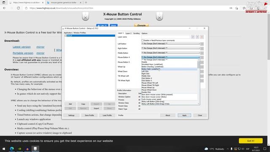Click the About button

[x=168, y=115]
